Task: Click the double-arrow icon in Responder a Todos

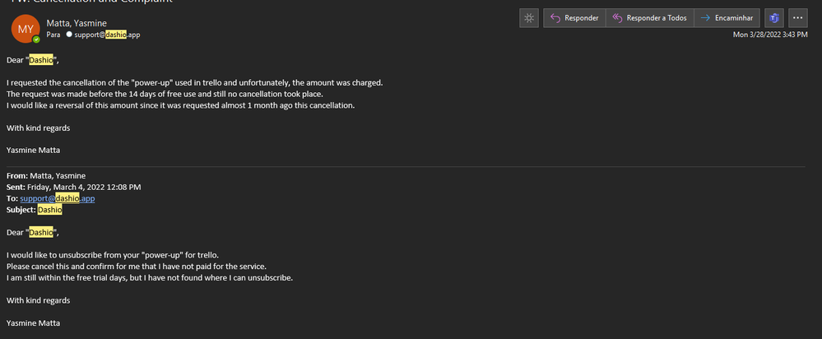Action: [618, 18]
